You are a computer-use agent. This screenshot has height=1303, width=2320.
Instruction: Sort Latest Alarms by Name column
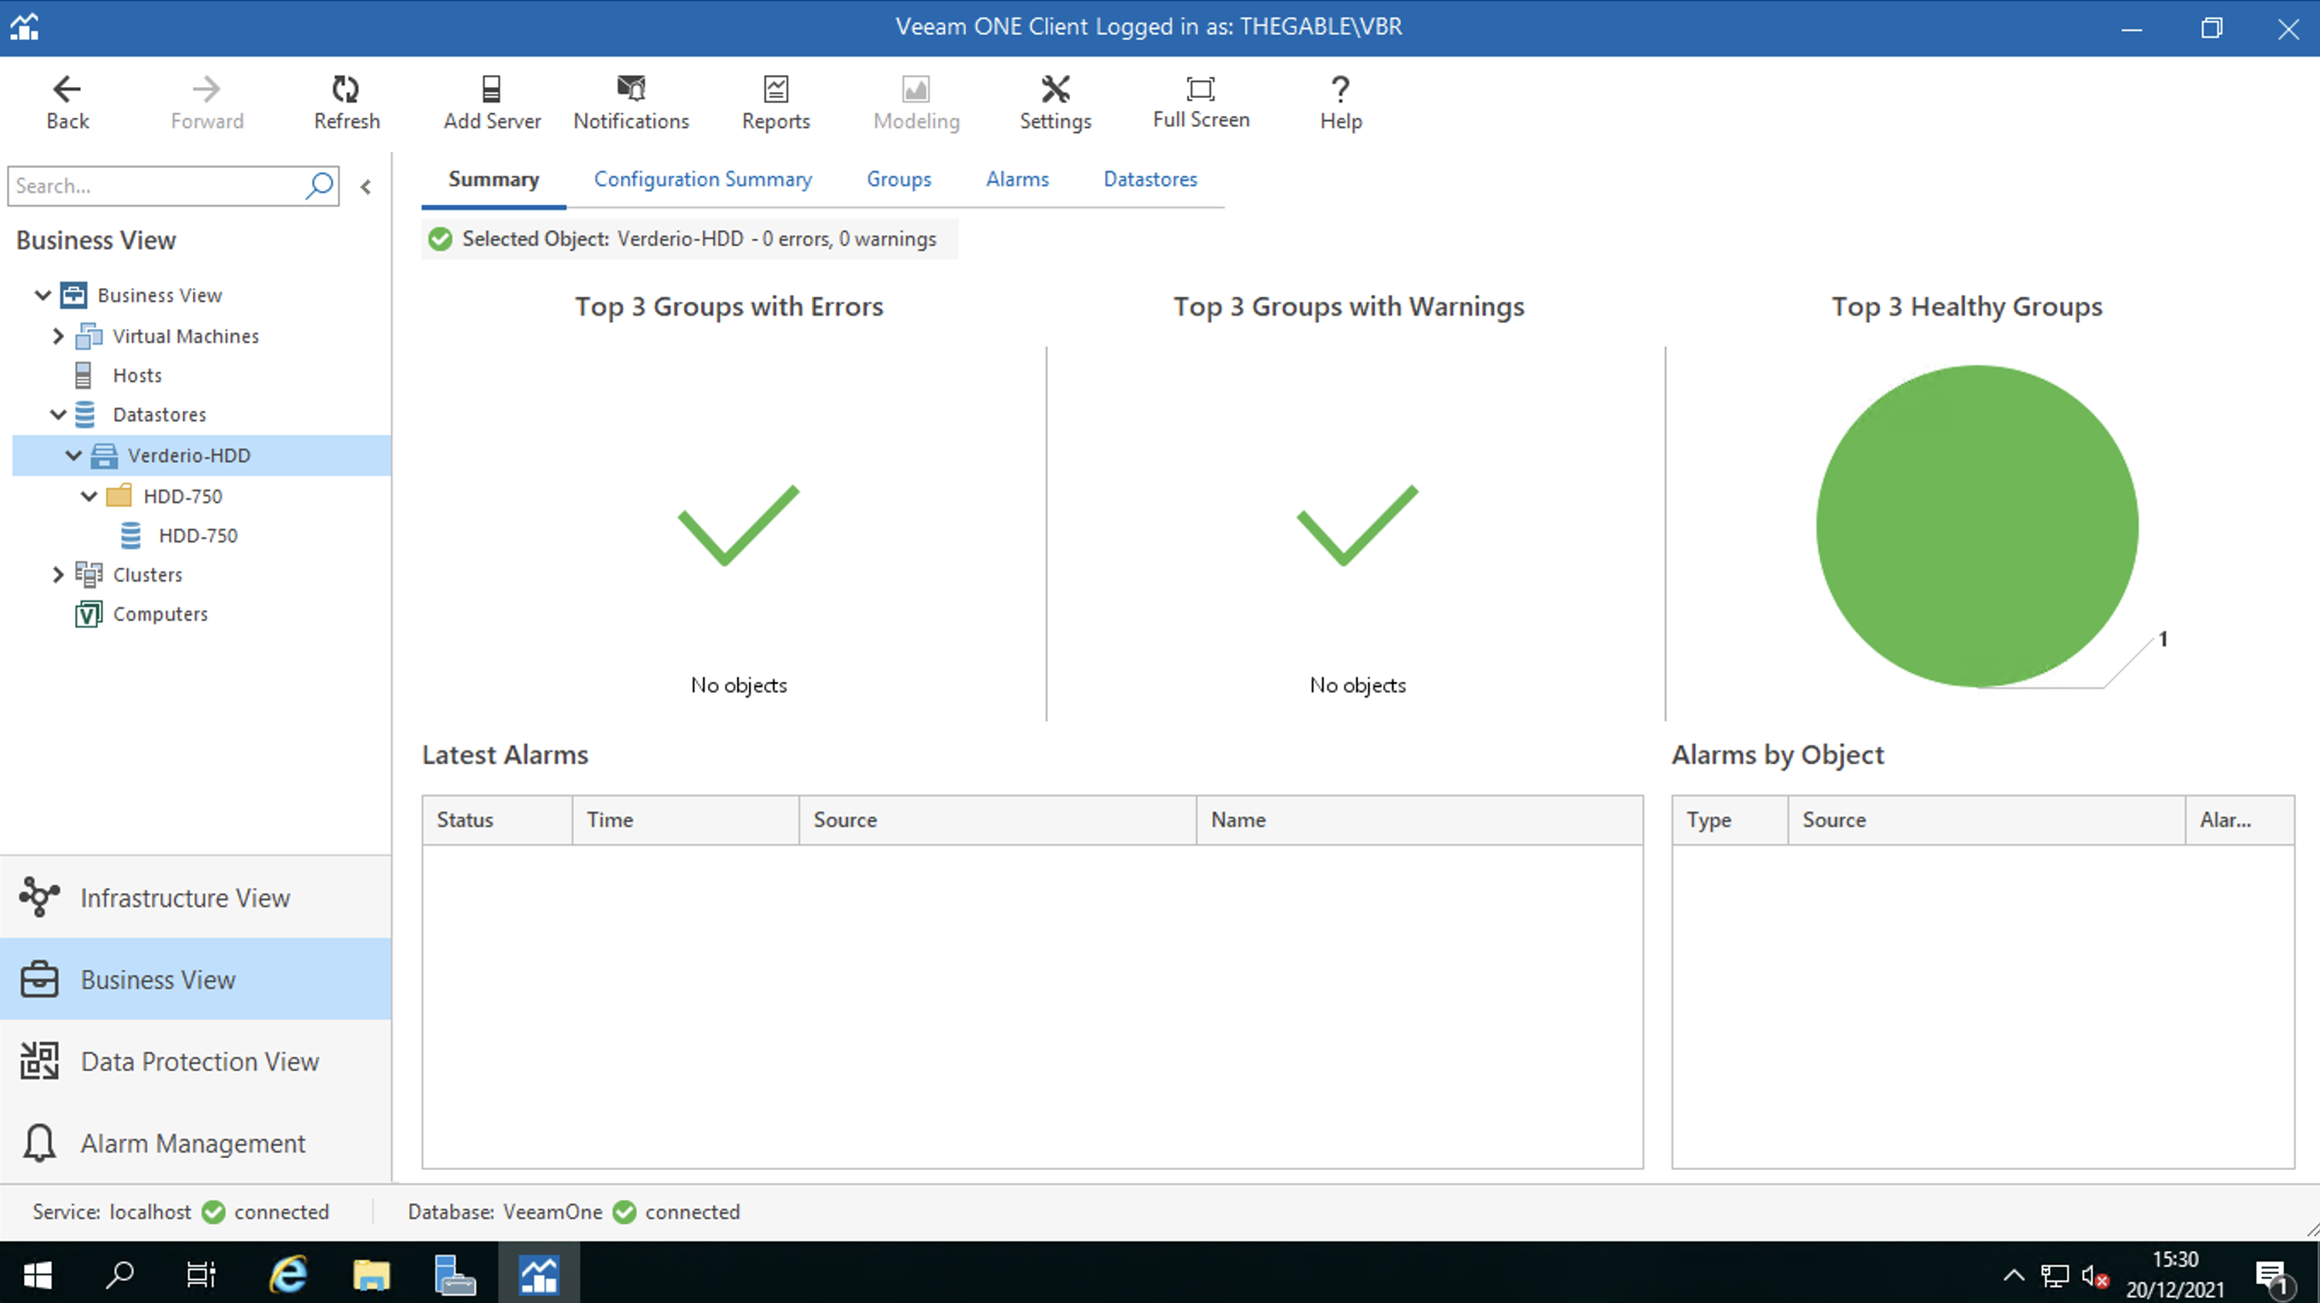(1419, 819)
